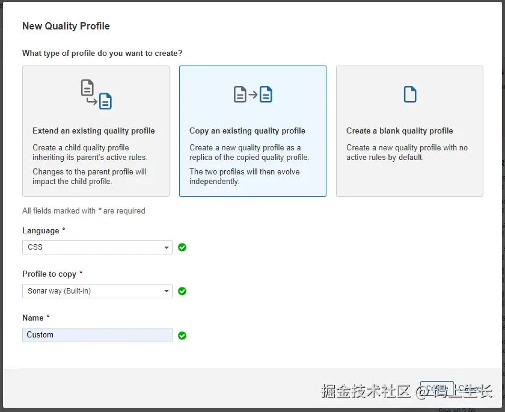Click the "New Quality Profile" dialog title

pyautogui.click(x=66, y=26)
